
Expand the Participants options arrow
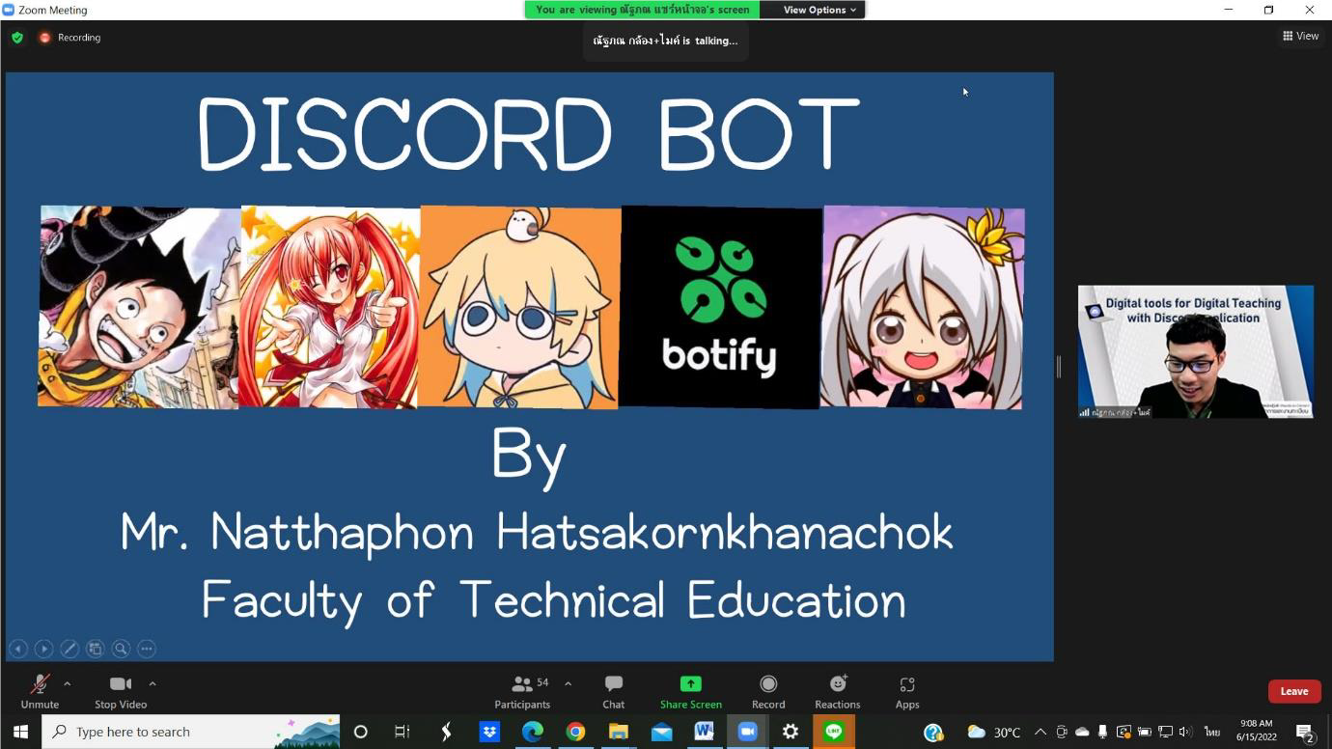pos(568,683)
